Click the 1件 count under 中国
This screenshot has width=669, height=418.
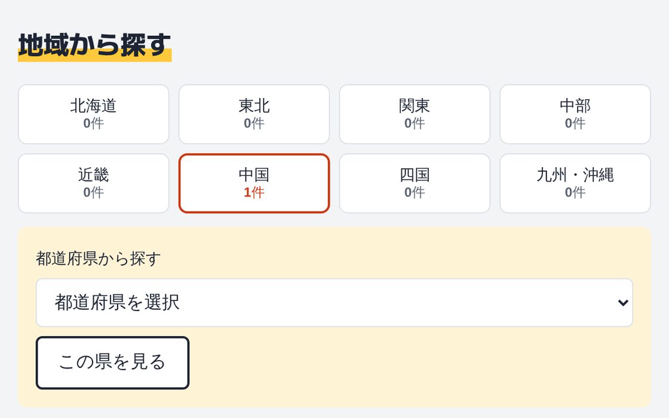click(x=254, y=192)
